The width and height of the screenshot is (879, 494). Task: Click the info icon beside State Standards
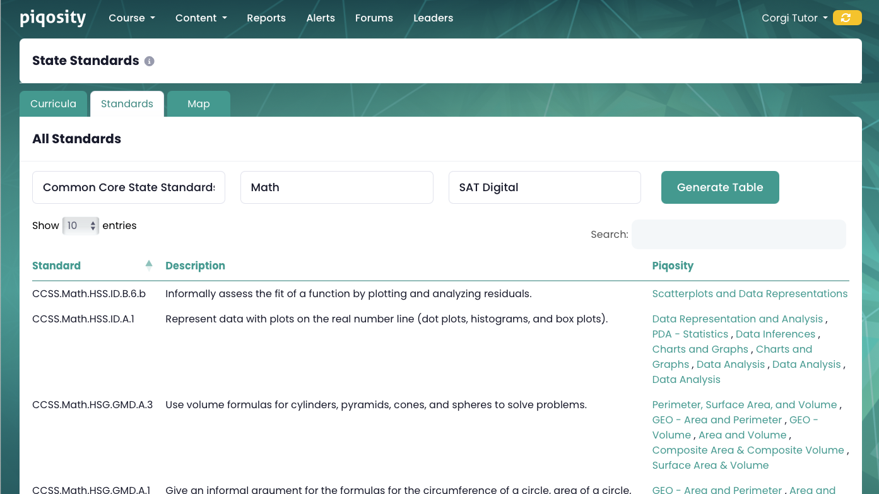(x=150, y=61)
